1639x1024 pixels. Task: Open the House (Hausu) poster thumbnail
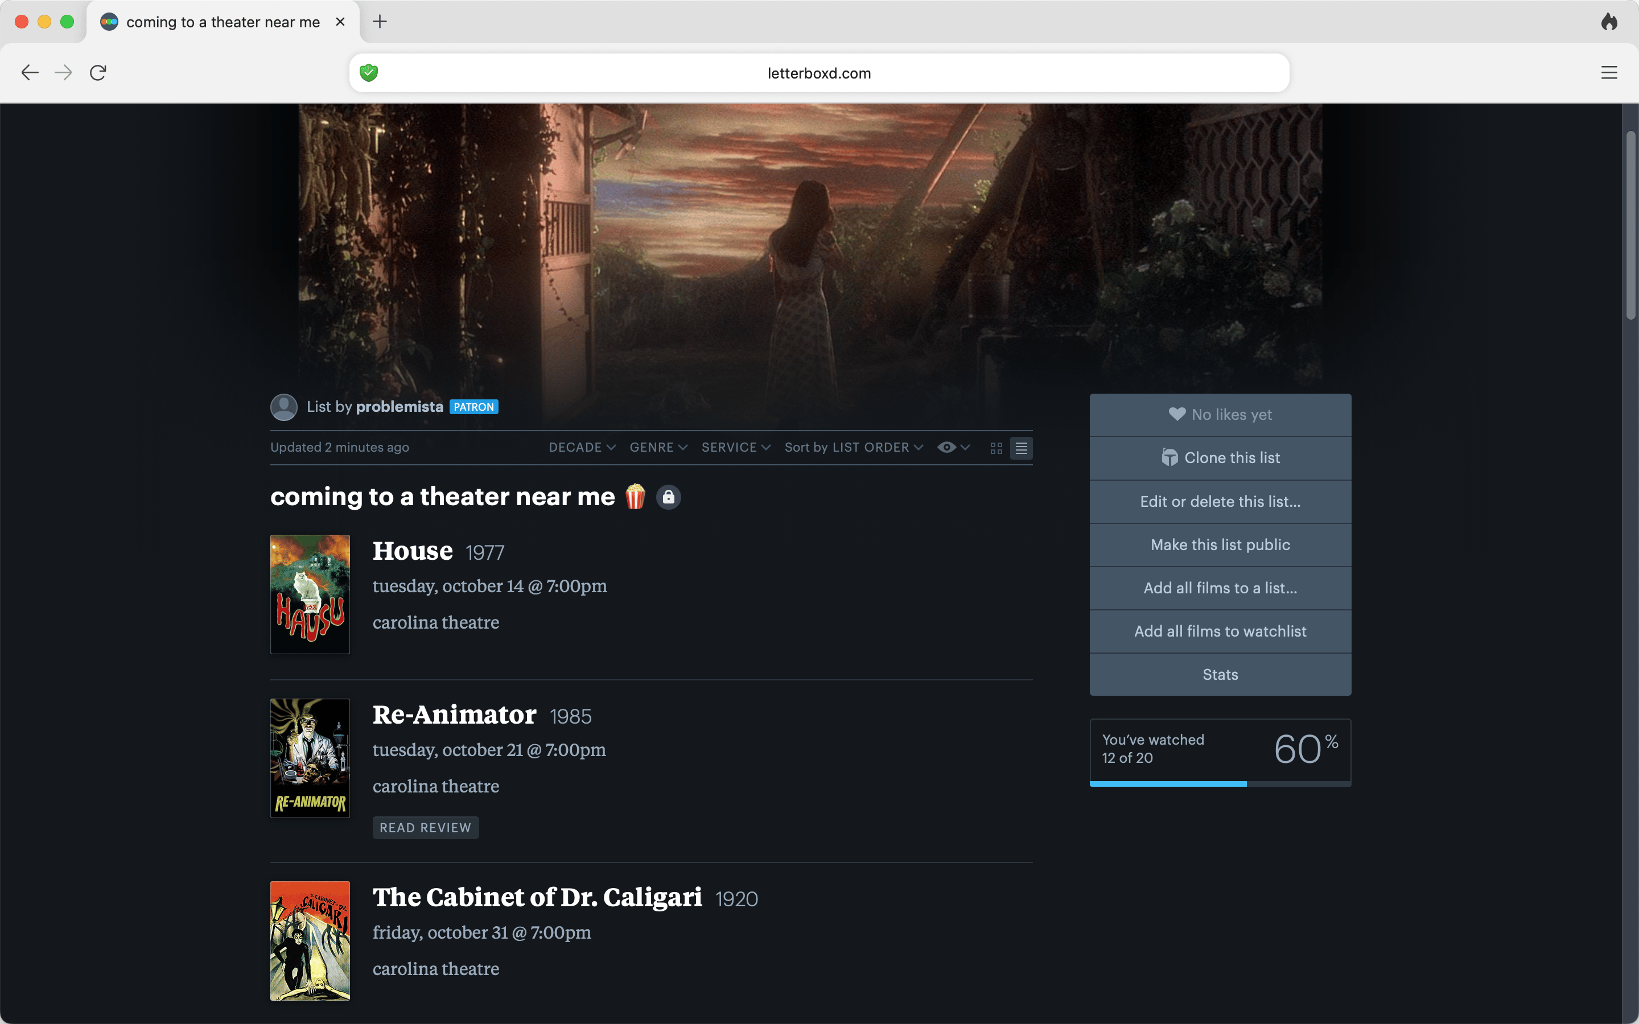tap(310, 594)
